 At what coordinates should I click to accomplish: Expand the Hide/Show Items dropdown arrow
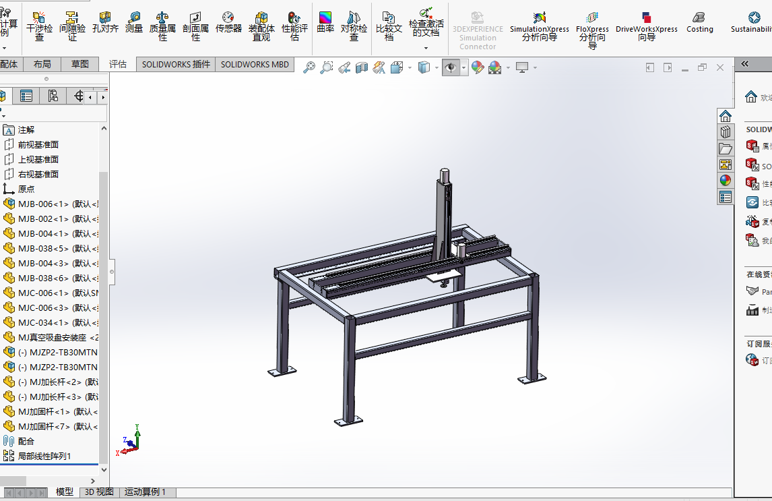pos(463,67)
